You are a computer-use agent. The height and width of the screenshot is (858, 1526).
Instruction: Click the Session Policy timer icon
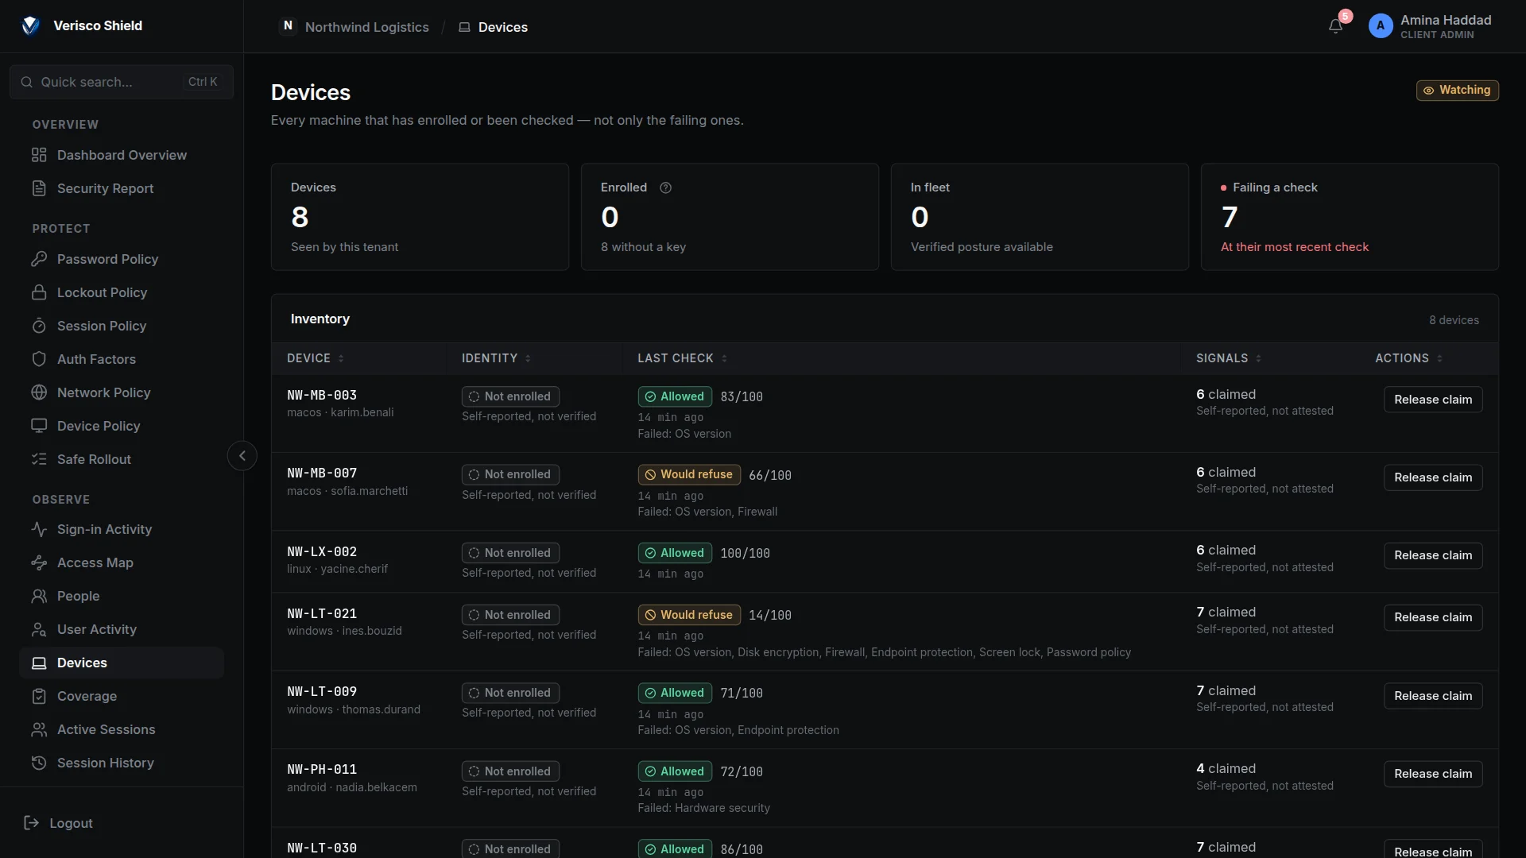coord(39,326)
